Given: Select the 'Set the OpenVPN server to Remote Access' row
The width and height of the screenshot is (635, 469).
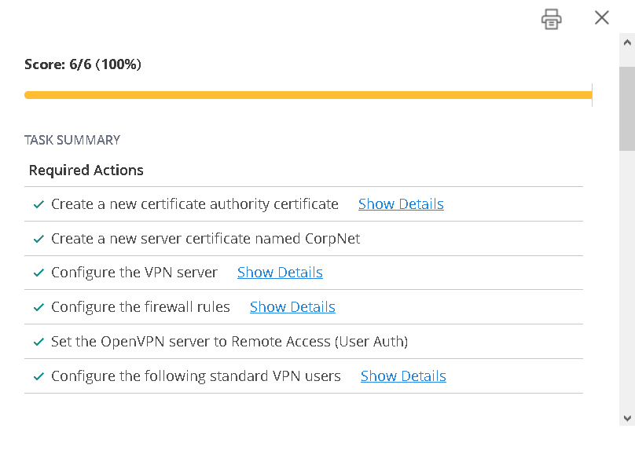Looking at the screenshot, I should (x=229, y=342).
